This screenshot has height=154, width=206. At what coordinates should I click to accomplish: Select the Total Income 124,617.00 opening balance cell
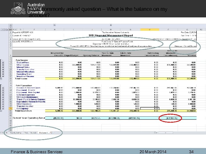(92, 79)
